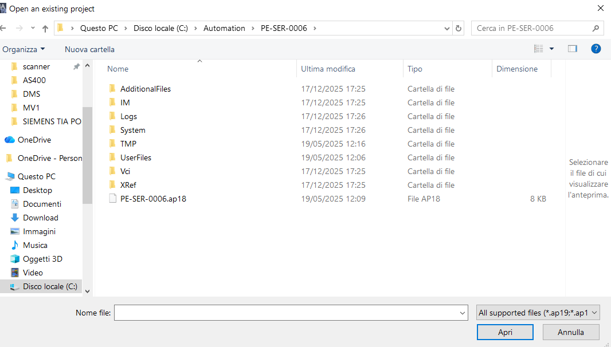Screen dimensions: 611x347
Task: Click the Apri button
Action: coord(505,332)
